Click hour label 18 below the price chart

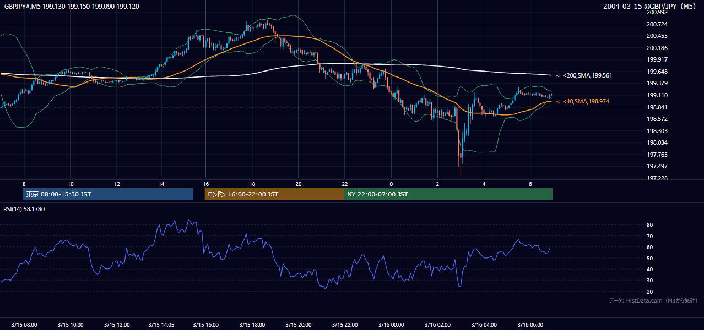(x=252, y=184)
